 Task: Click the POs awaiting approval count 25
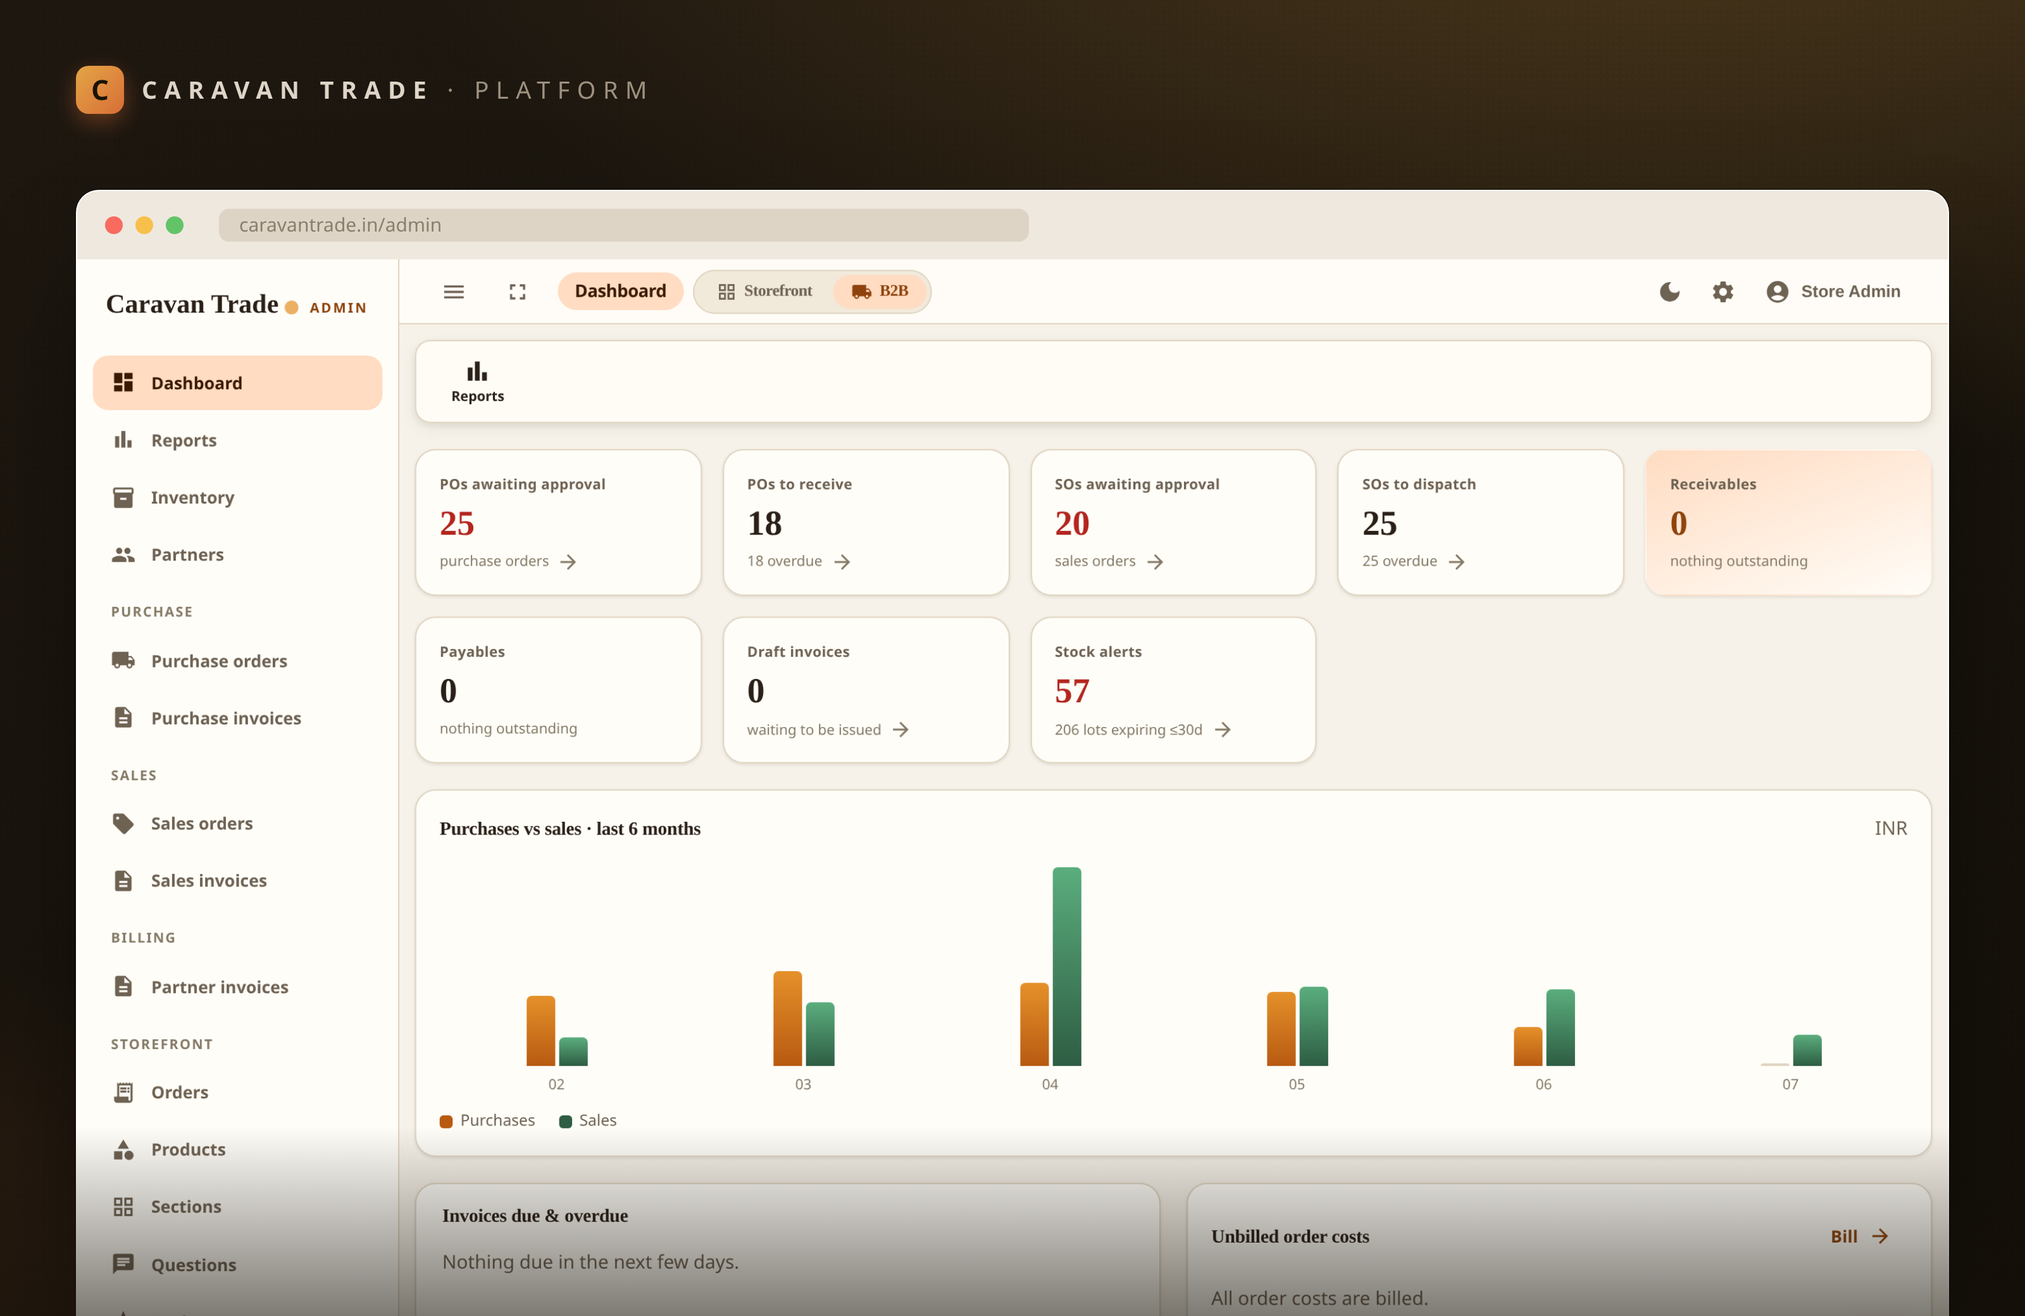(457, 523)
